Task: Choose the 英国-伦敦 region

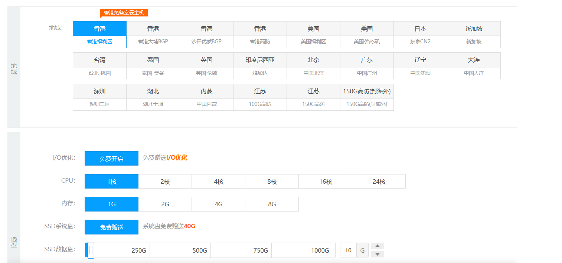Action: pyautogui.click(x=206, y=66)
